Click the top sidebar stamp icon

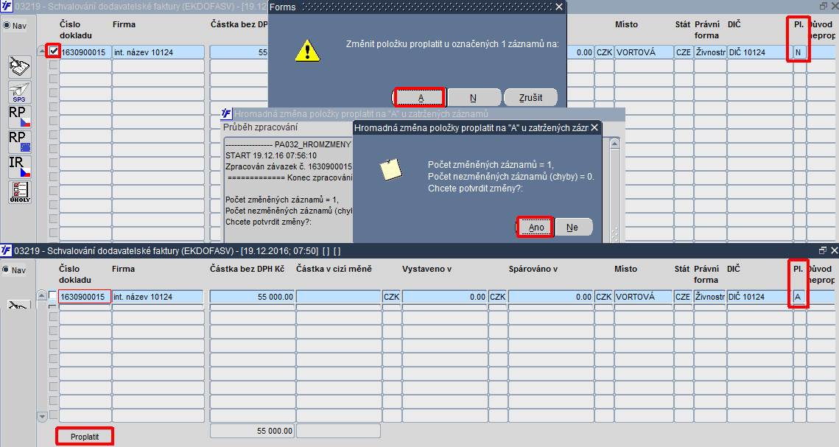20,67
